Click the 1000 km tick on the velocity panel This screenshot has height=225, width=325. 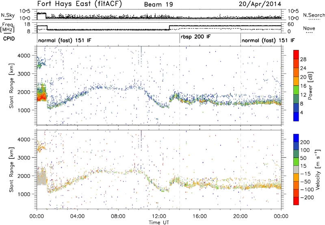[x=24, y=194]
